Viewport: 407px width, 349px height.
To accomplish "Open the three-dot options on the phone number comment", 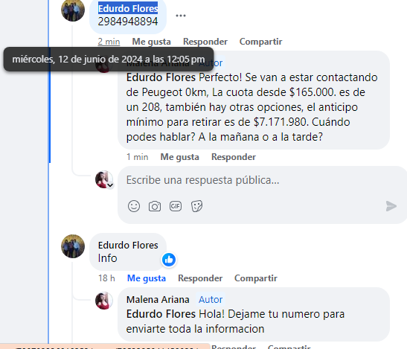I will pyautogui.click(x=181, y=16).
